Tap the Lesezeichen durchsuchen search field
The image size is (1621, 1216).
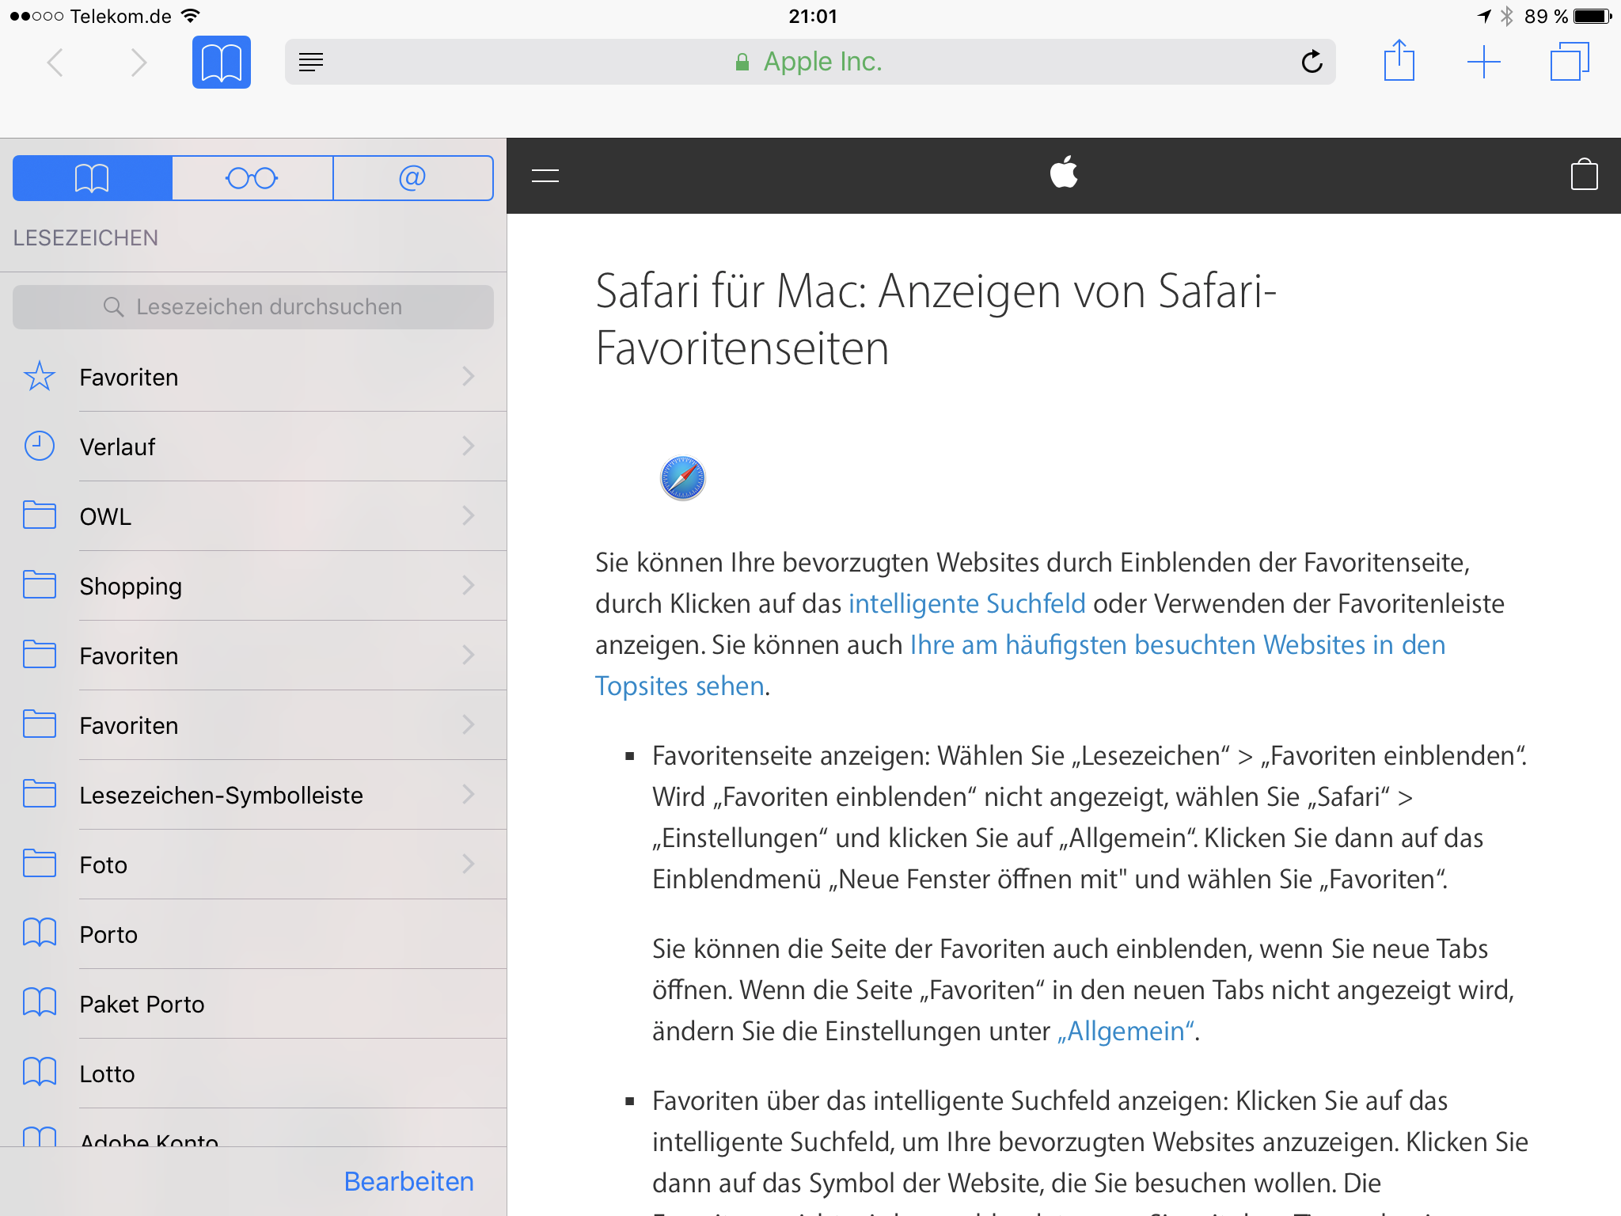[x=253, y=307]
